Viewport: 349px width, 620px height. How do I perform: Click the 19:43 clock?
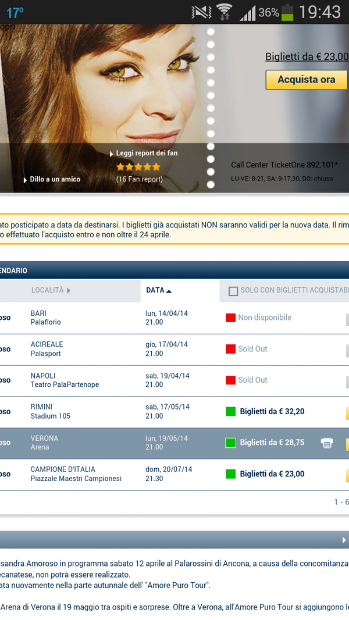pyautogui.click(x=320, y=12)
